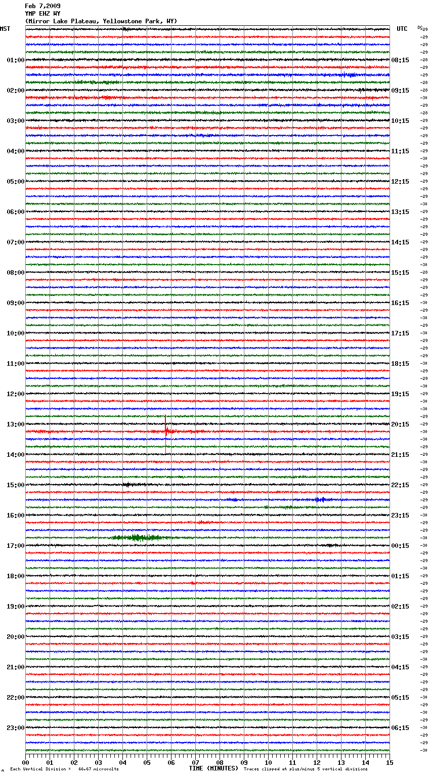Click the 19:00 MST row label
The width and height of the screenshot is (430, 776).
pyautogui.click(x=16, y=607)
